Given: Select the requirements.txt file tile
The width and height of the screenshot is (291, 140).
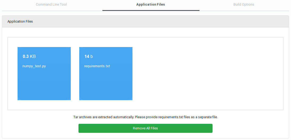Looking at the screenshot, I should coord(106,74).
